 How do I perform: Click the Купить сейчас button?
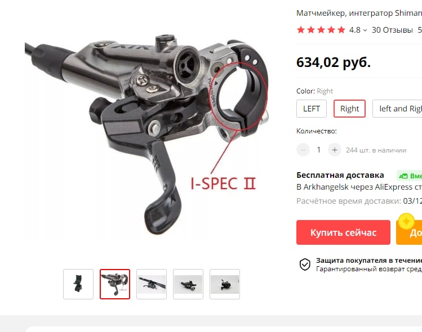(343, 232)
